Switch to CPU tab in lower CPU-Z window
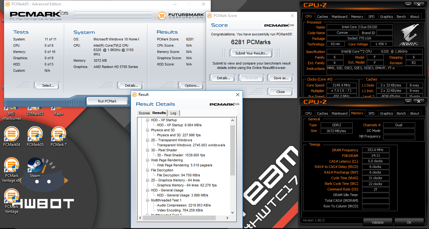Viewport: 429px width, 229px height. click(309, 113)
